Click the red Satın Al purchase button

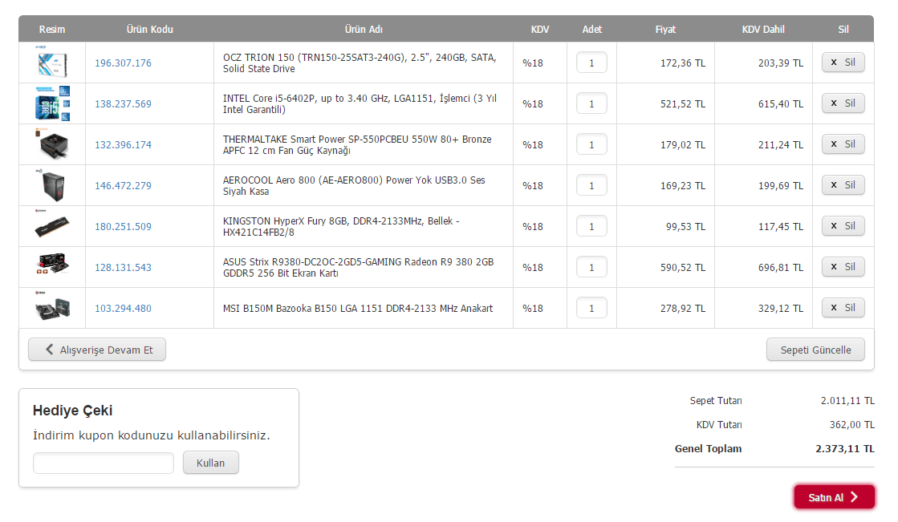click(x=834, y=497)
